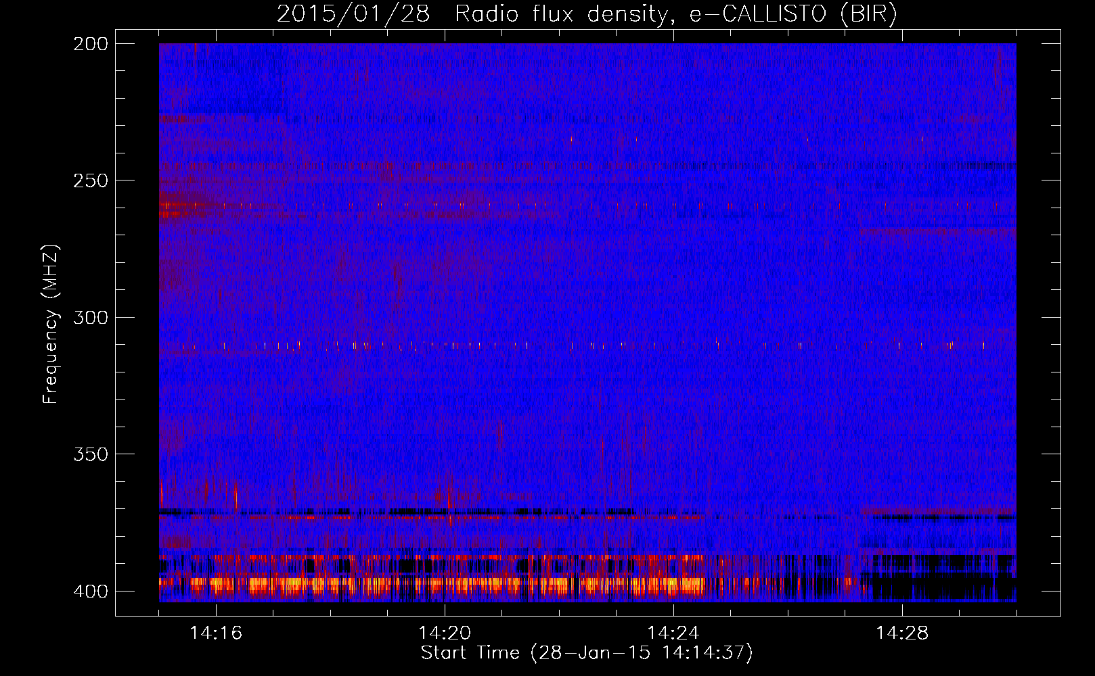
Task: Click the 14:24 time tick label
Action: coord(673,633)
